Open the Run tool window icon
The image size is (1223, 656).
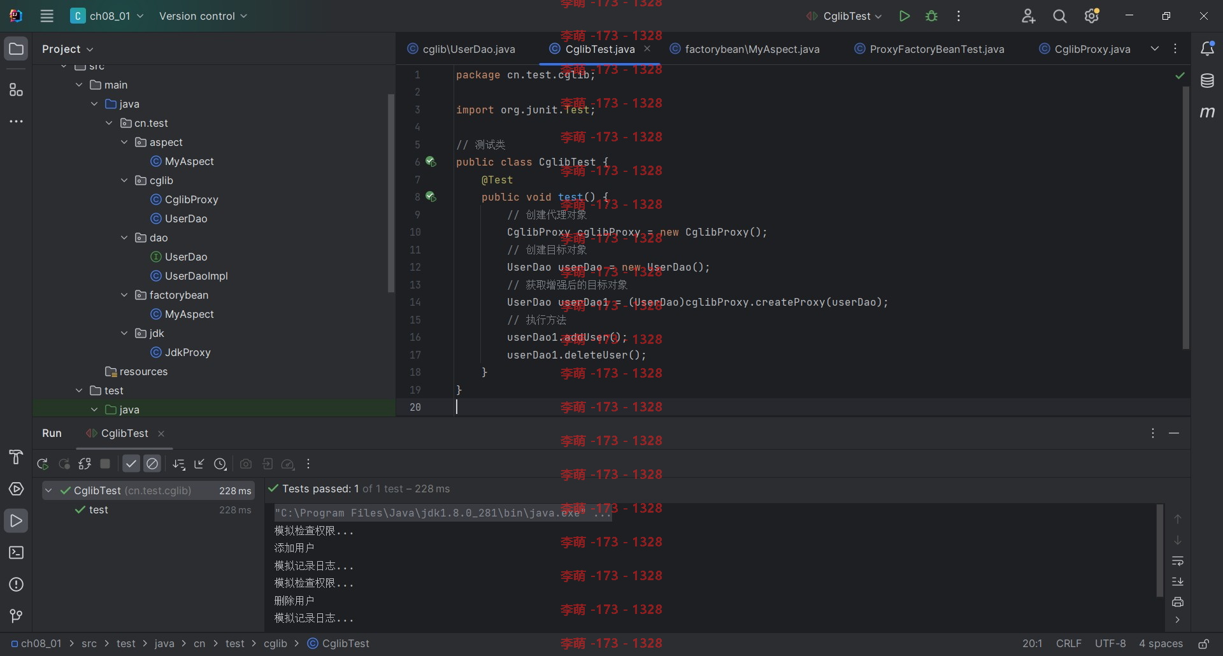coord(16,520)
